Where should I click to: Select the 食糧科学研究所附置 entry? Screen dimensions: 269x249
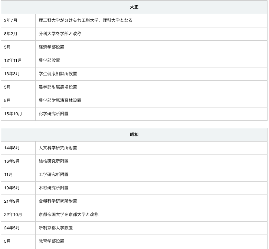pyautogui.click(x=151, y=201)
